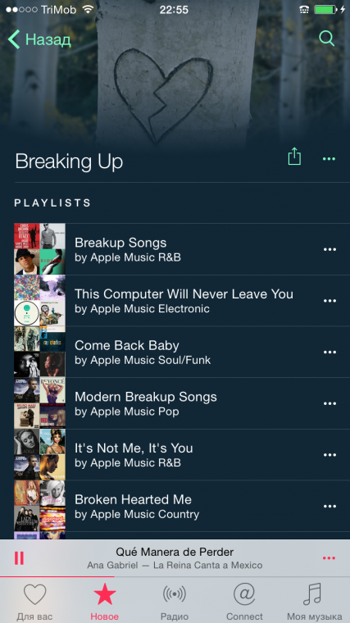
Task: Tap the search magnifier icon
Action: (x=326, y=39)
